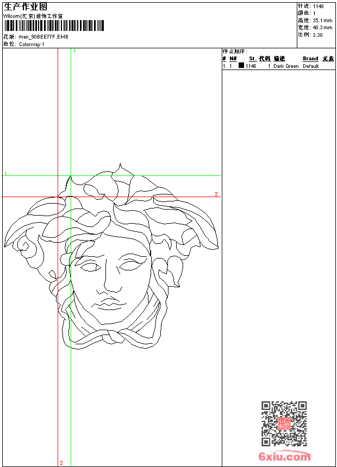Viewport: 337px width, 467px height.
Task: Click the Medusa head embroidery outline
Action: point(111,256)
